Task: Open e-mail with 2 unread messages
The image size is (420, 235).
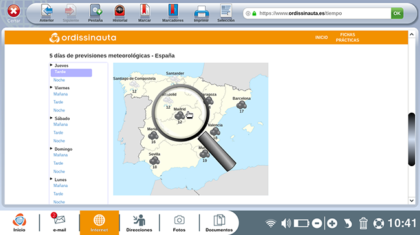Action: [x=59, y=223]
